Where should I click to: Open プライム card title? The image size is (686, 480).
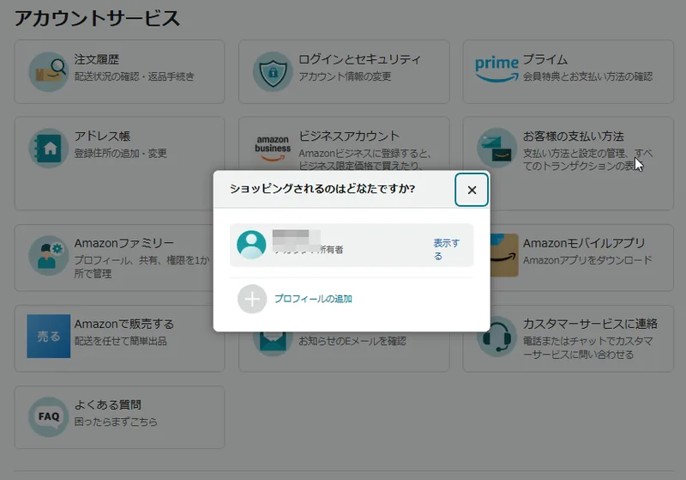point(545,59)
